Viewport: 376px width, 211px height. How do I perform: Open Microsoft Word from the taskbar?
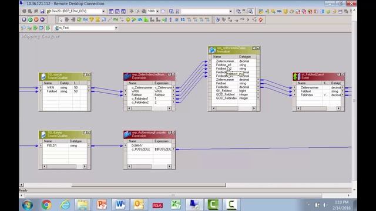coord(120,205)
